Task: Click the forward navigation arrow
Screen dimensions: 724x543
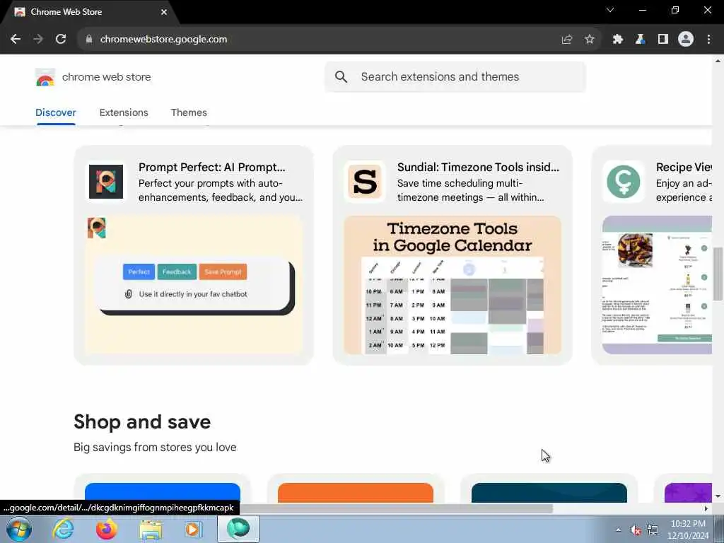Action: coord(38,40)
